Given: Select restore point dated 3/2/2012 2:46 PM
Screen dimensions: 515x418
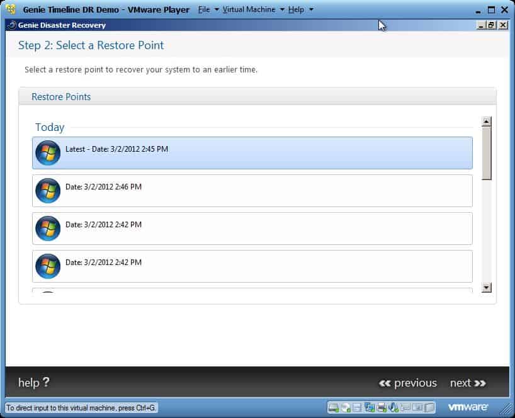Looking at the screenshot, I should tap(252, 191).
